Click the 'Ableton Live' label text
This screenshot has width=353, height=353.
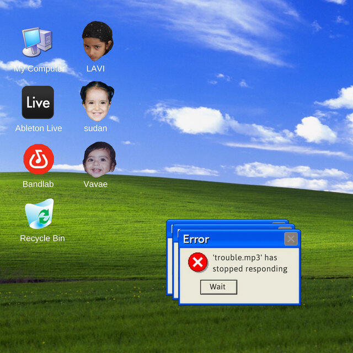(x=39, y=129)
